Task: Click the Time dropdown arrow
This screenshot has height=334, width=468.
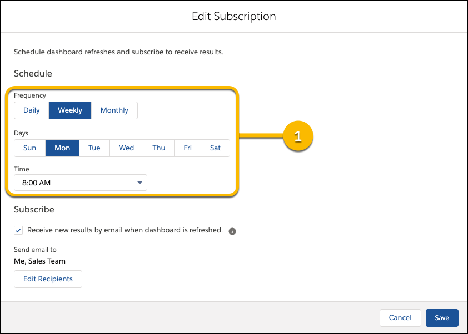Action: 140,183
